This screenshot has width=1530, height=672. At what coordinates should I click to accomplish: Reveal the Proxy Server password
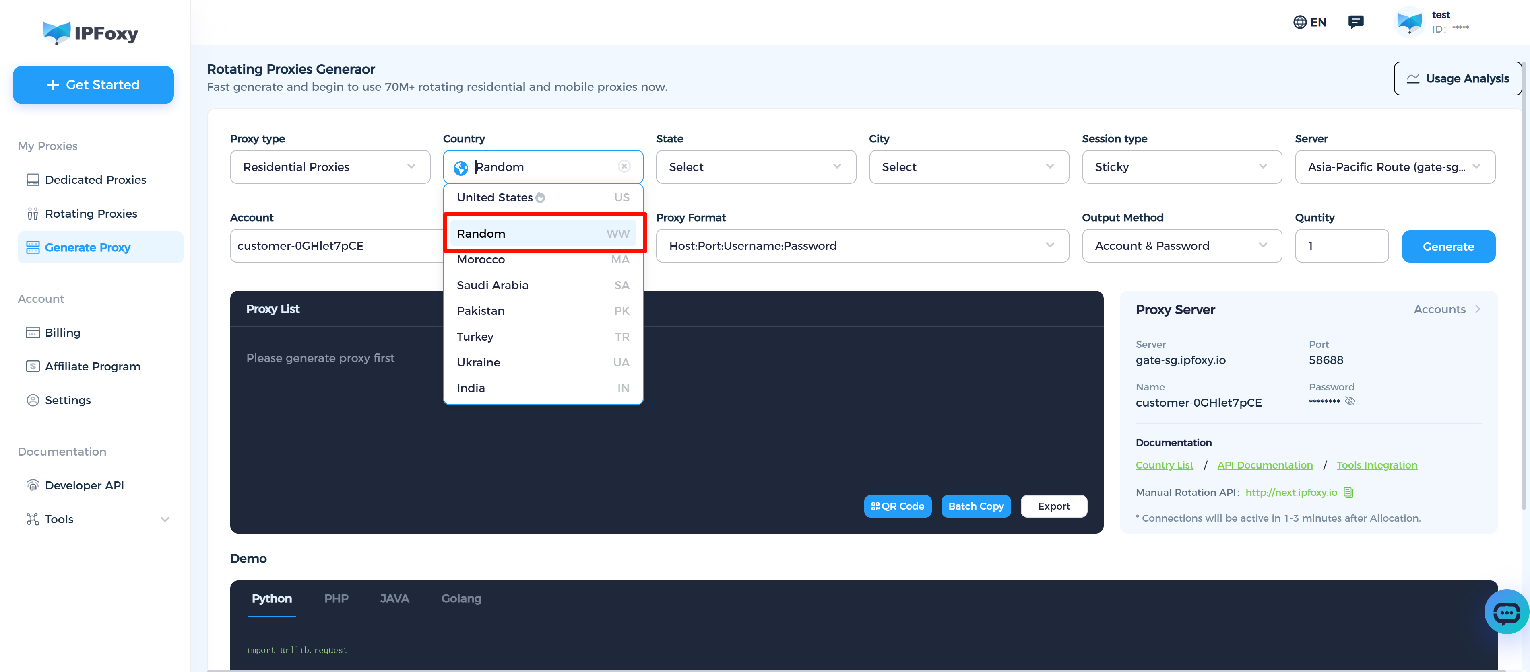pos(1350,401)
